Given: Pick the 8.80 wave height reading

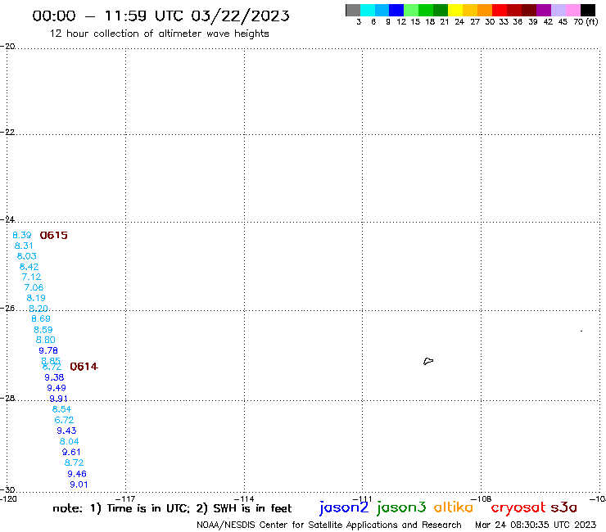Looking at the screenshot, I should (46, 340).
